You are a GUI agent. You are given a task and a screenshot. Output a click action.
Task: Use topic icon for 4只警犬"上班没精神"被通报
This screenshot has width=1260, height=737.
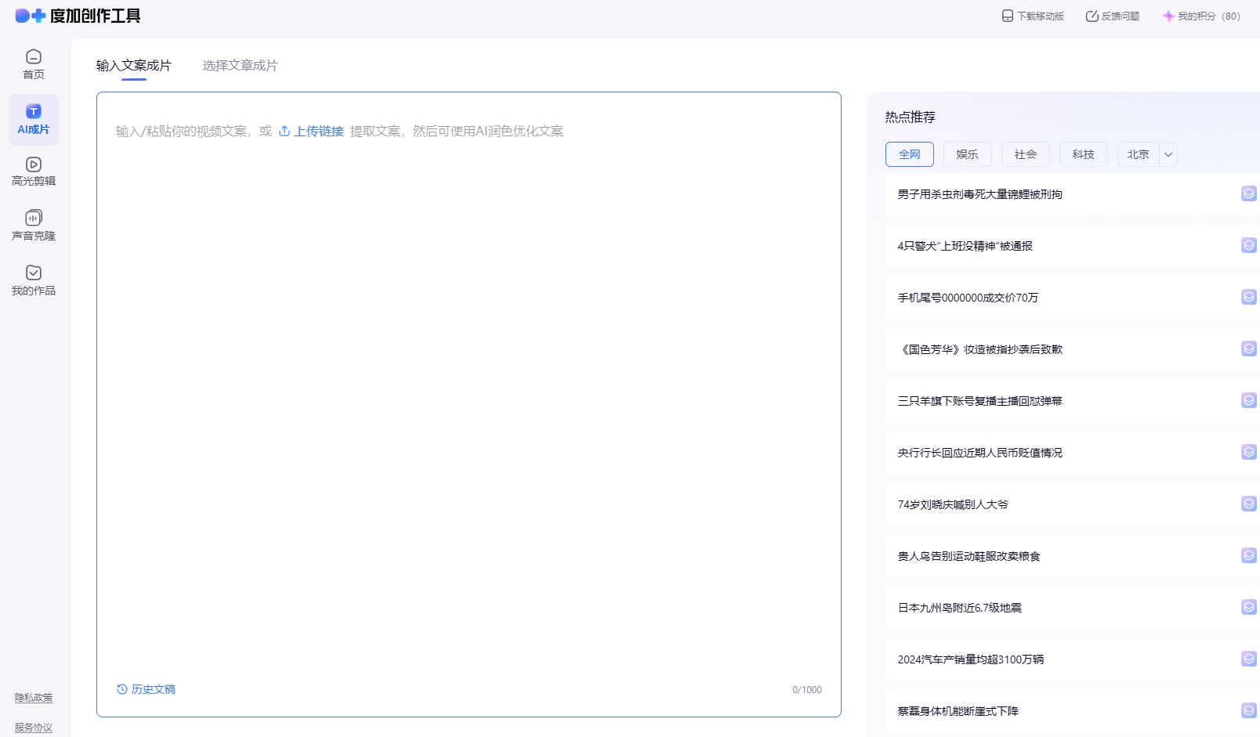1249,245
